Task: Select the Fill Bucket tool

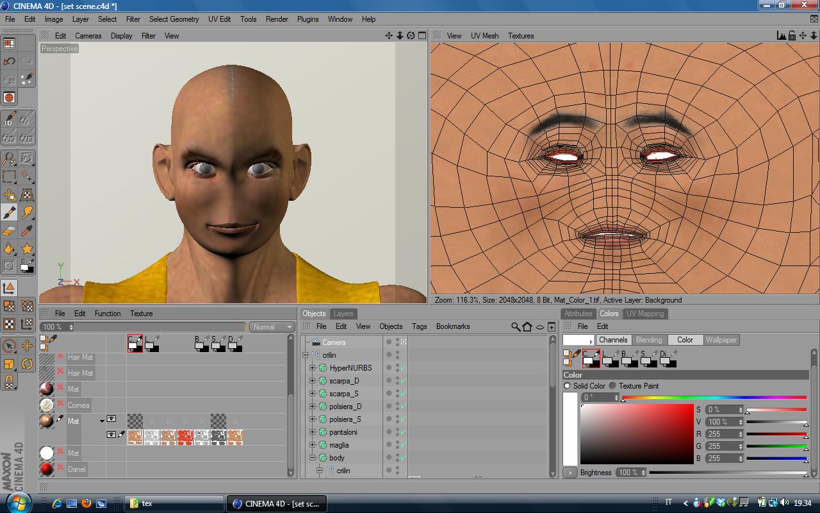Action: pos(9,248)
